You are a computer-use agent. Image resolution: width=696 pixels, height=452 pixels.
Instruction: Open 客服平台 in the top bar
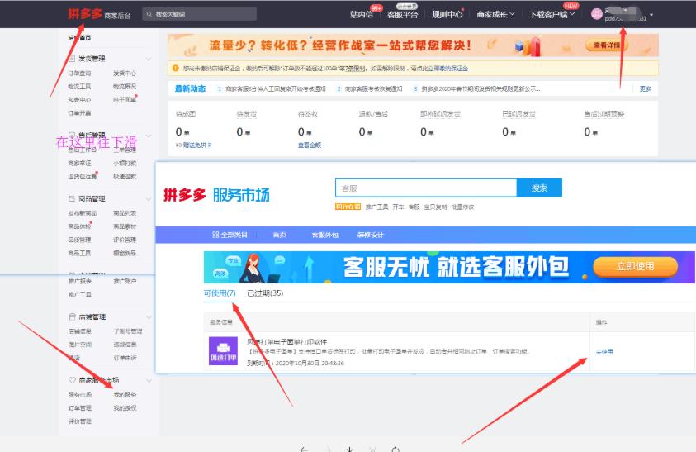click(x=403, y=14)
